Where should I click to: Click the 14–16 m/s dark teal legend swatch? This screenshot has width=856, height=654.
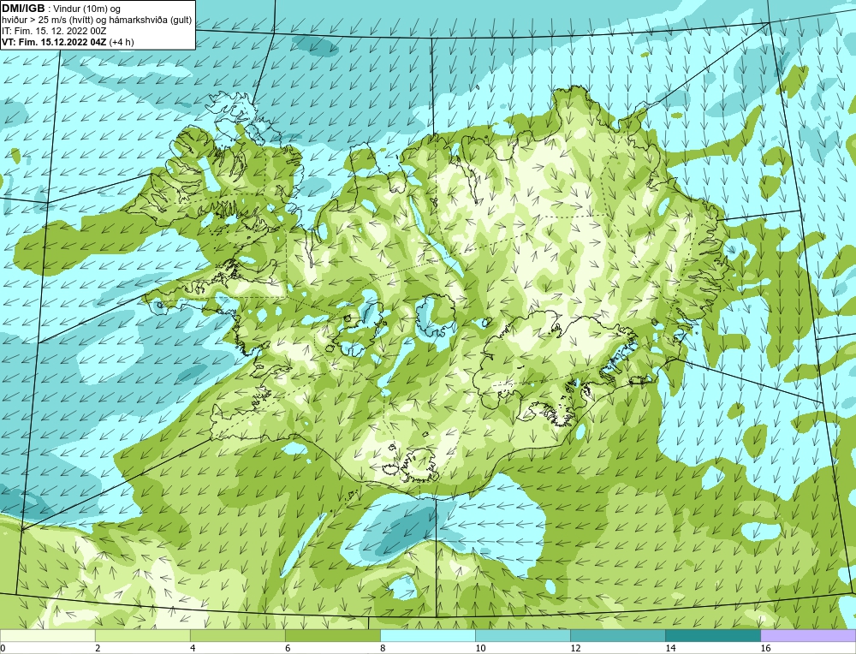coord(712,635)
